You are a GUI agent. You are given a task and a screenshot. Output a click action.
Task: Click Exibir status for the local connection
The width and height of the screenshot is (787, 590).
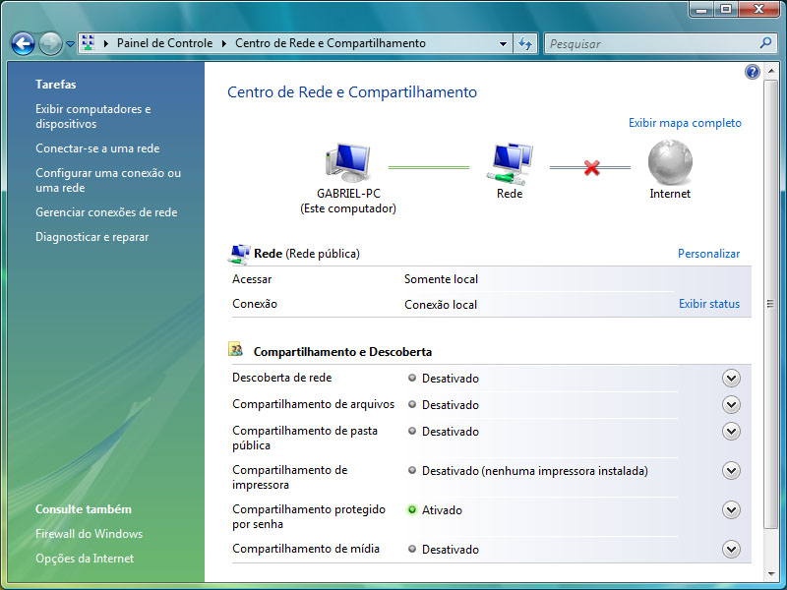tap(709, 303)
